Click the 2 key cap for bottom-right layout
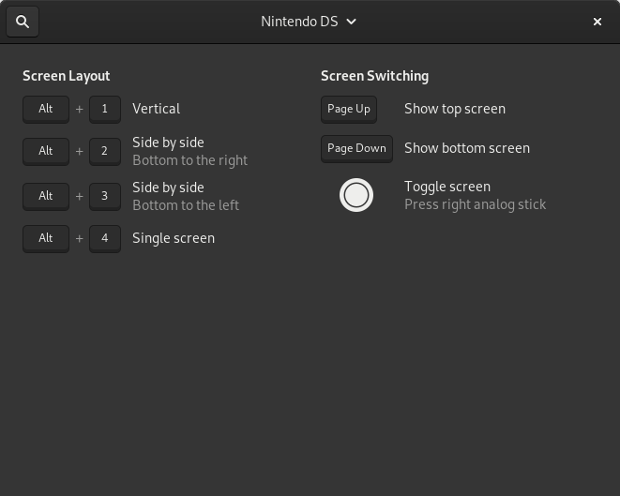This screenshot has width=620, height=496. 105,151
